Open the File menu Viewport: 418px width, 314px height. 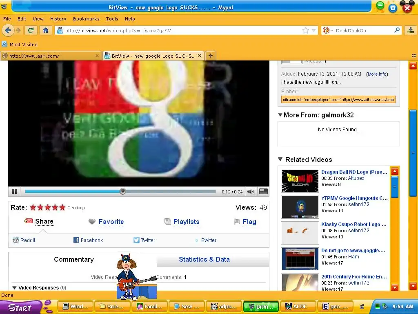(x=7, y=19)
